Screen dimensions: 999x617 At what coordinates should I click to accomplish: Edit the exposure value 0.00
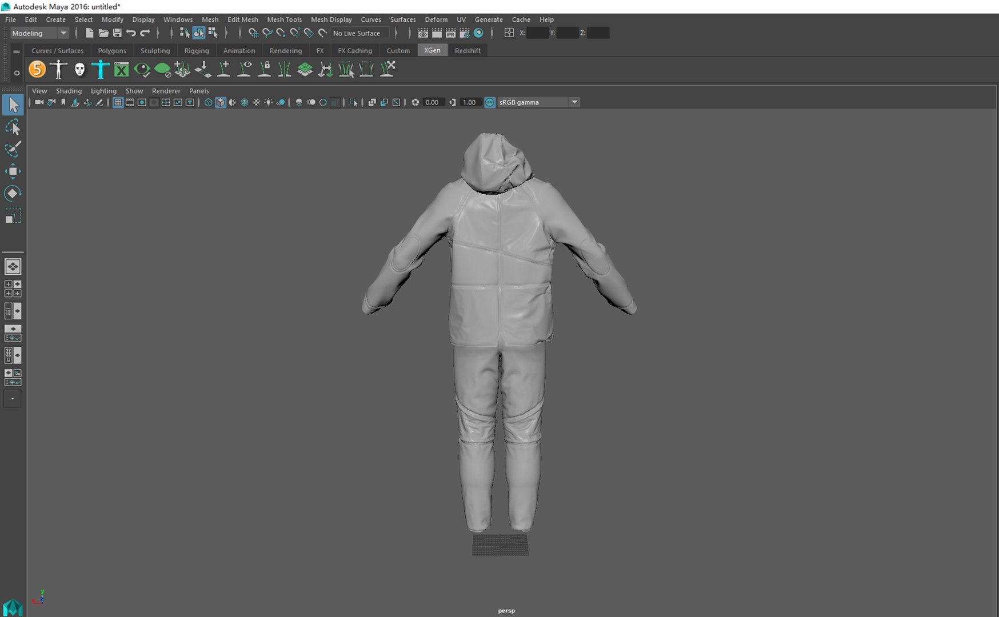[433, 102]
